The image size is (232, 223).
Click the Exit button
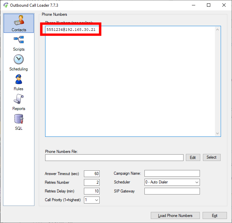[x=215, y=216]
